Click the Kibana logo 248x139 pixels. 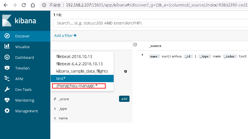[x=19, y=21]
